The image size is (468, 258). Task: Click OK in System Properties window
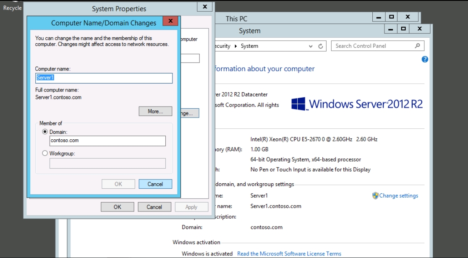click(117, 207)
